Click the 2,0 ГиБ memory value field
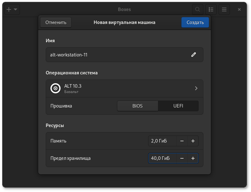The image size is (251, 192). 162,141
